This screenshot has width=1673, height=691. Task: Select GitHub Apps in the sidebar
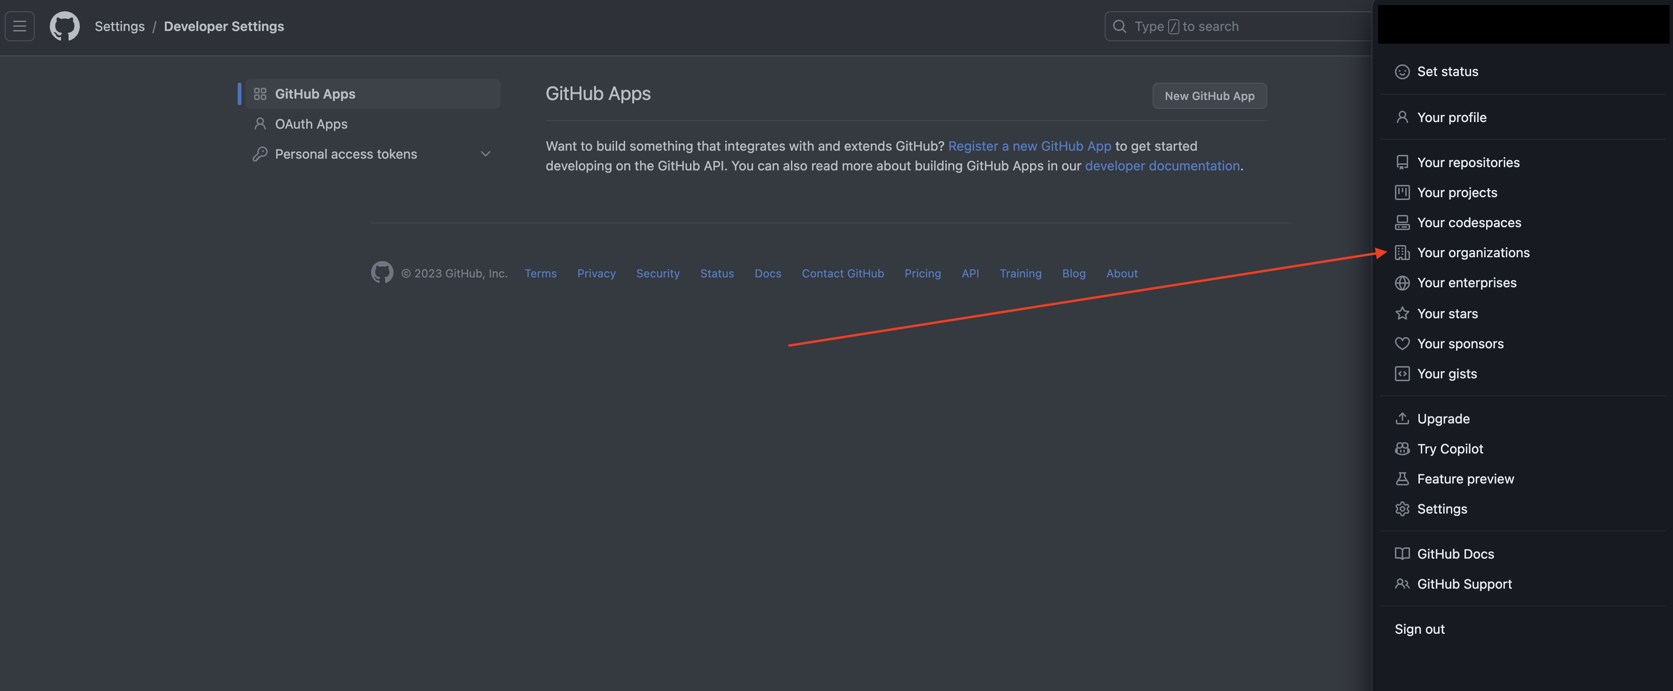[315, 94]
